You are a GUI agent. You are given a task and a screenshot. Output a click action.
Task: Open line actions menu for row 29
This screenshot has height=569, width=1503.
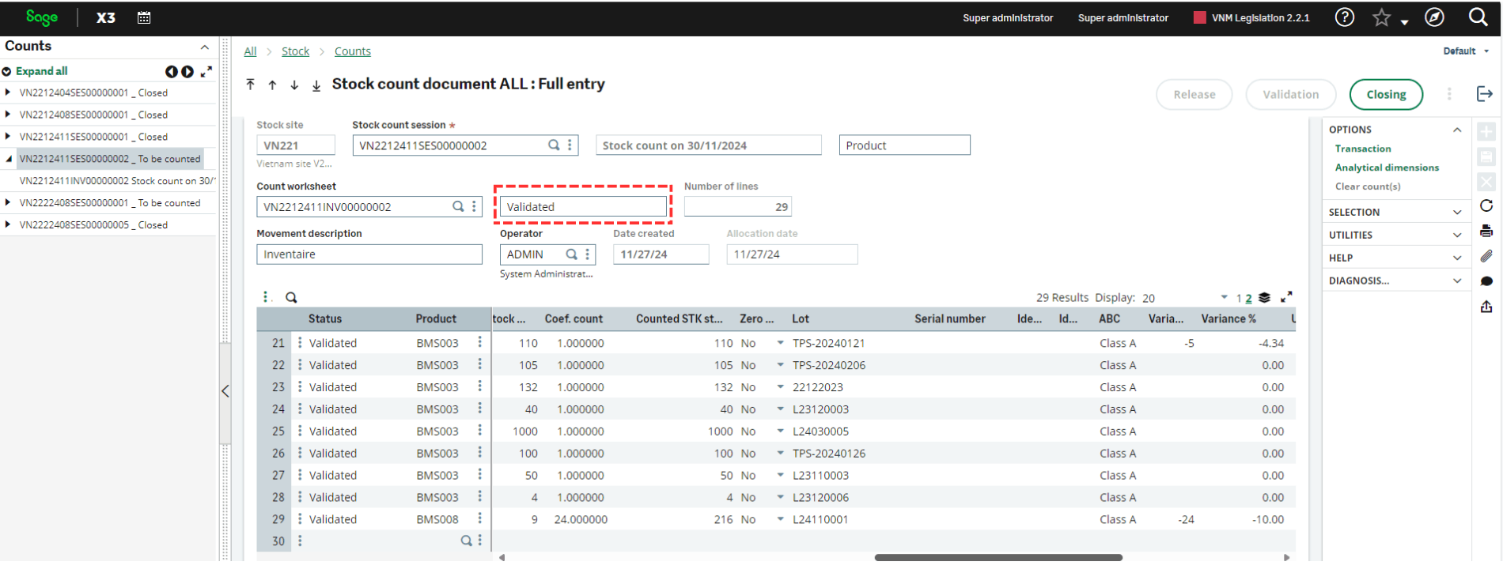pos(300,519)
